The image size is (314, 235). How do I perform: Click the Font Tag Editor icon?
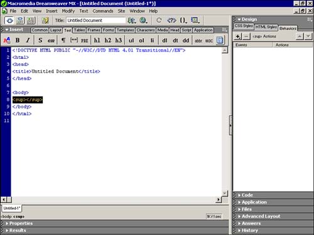7,40
